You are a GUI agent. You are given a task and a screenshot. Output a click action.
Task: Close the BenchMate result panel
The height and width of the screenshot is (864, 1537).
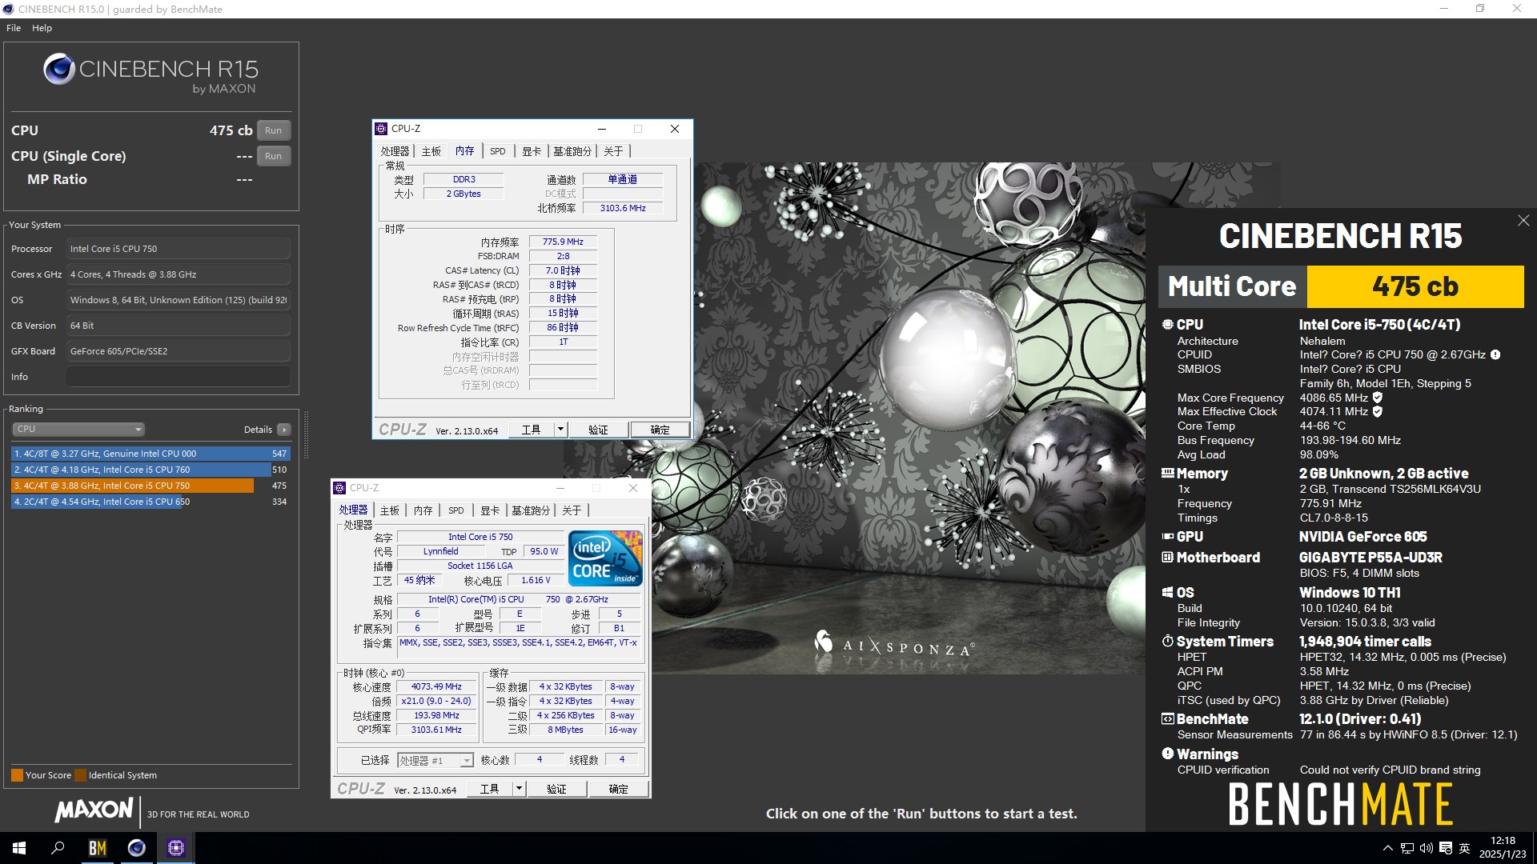point(1523,221)
